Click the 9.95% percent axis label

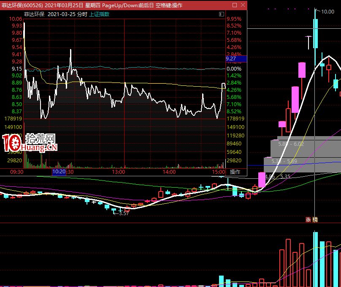click(234, 19)
